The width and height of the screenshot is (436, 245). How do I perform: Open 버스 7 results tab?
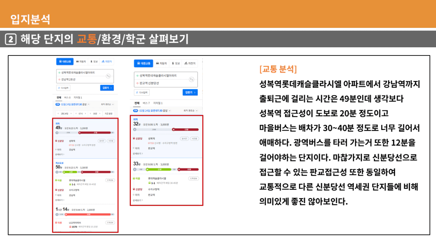[x=146, y=103]
